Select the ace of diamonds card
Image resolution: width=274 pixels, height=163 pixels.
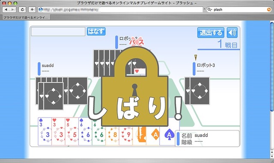click(153, 136)
